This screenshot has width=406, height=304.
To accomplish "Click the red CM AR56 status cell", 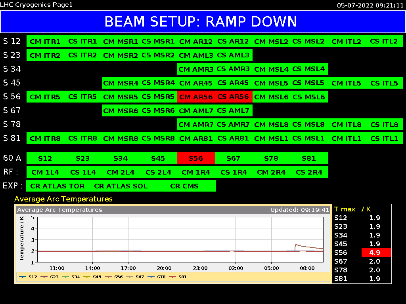I will 196,97.
